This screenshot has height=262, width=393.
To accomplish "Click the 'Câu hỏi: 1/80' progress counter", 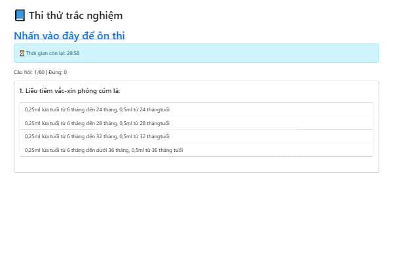I will click(28, 72).
